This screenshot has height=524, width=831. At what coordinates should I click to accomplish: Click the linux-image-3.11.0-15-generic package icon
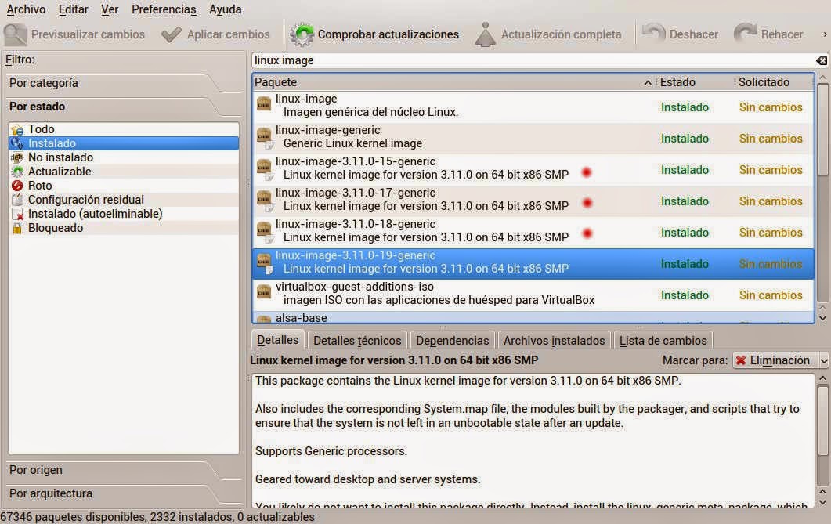pyautogui.click(x=265, y=168)
